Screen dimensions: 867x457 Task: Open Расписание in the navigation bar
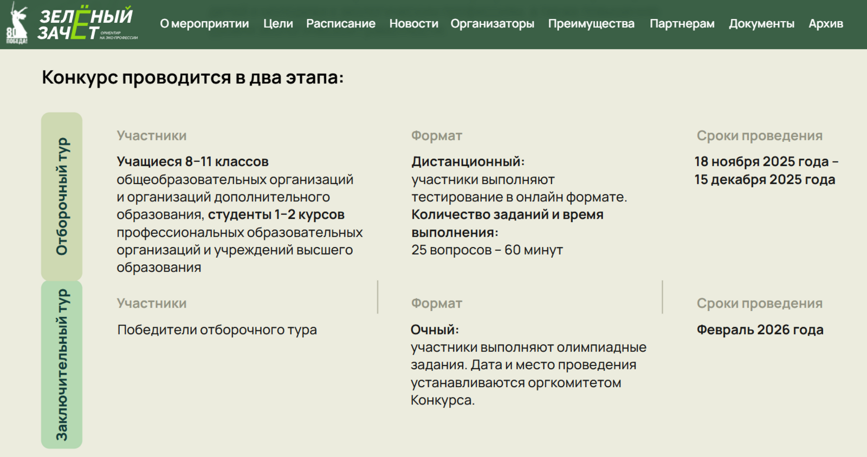coord(341,24)
